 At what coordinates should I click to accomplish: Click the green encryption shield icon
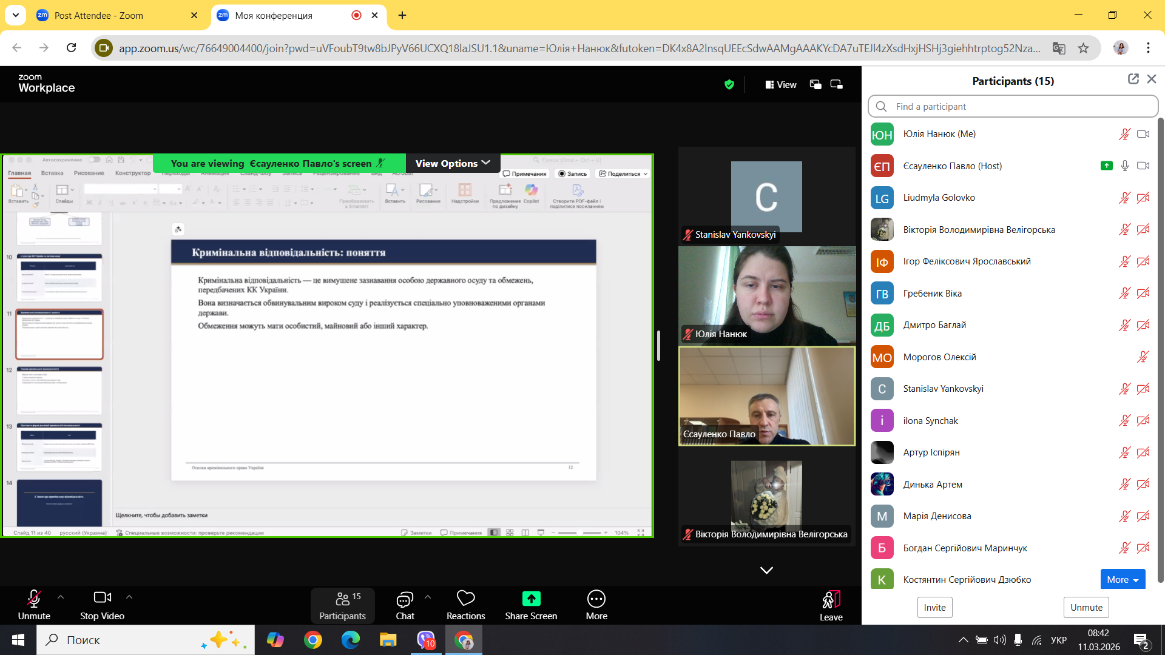pos(729,84)
